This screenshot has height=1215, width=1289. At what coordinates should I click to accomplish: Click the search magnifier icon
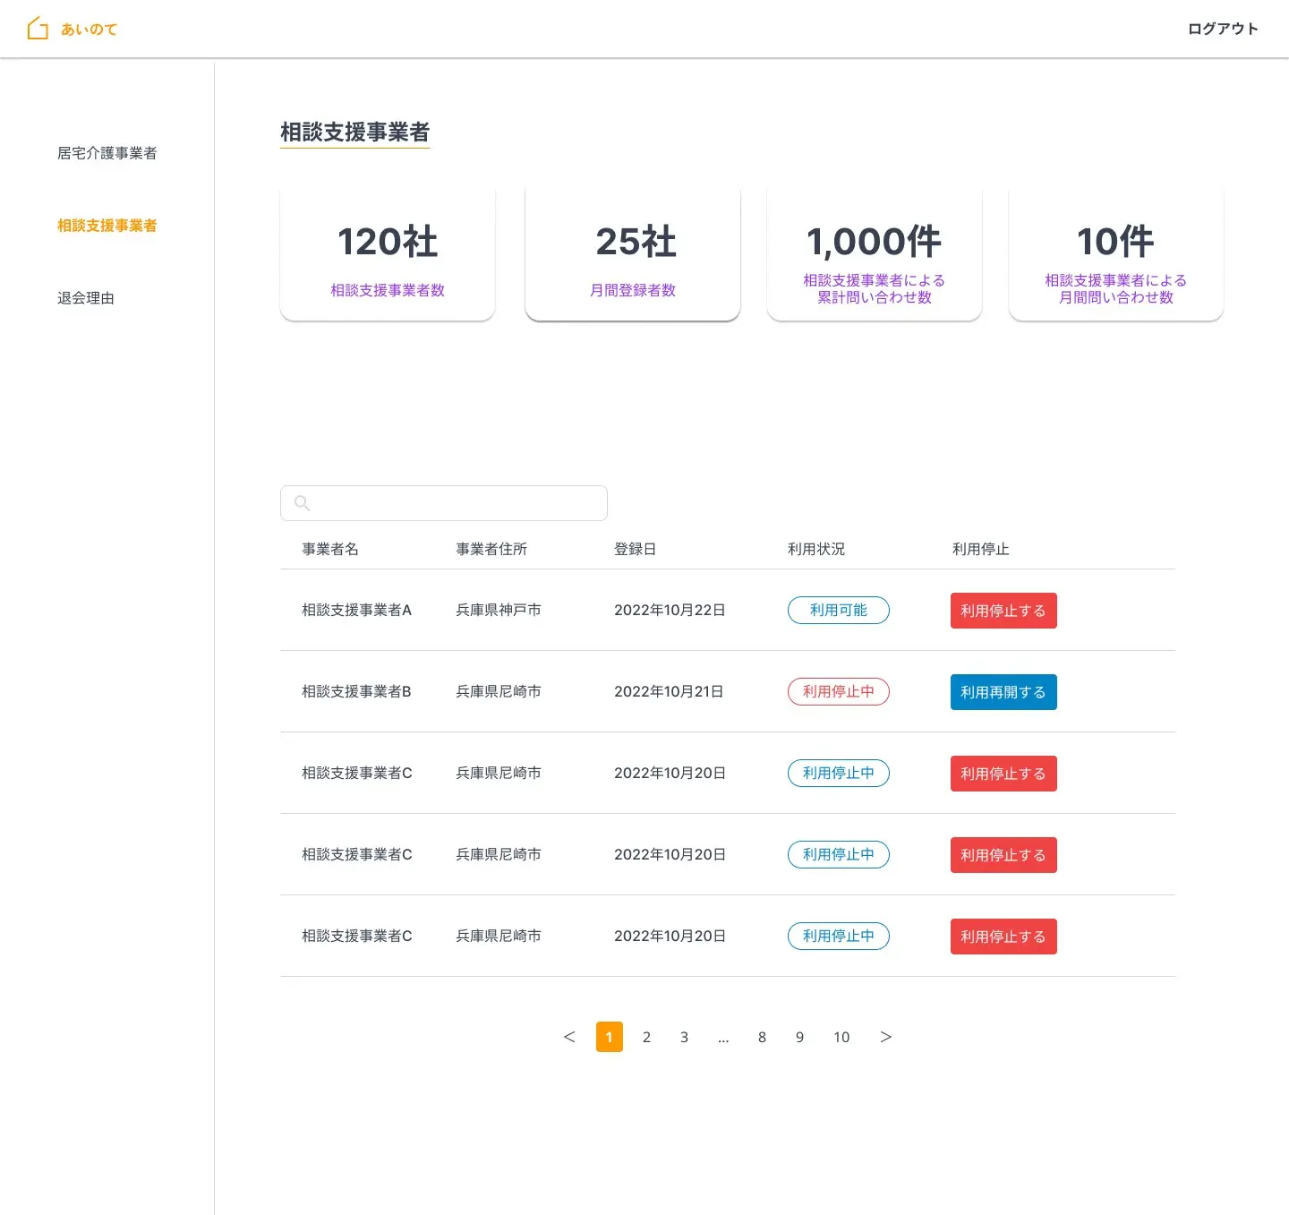[x=303, y=503]
